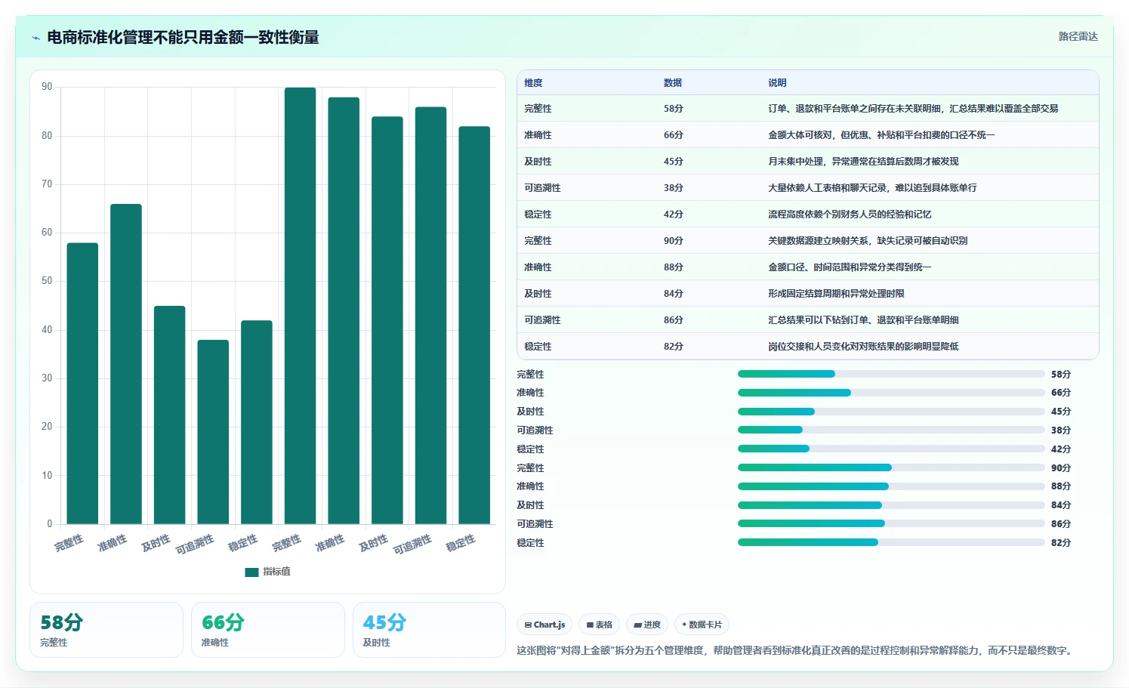1129x688 pixels.
Task: Click the 维度 table column header
Action: 533,83
